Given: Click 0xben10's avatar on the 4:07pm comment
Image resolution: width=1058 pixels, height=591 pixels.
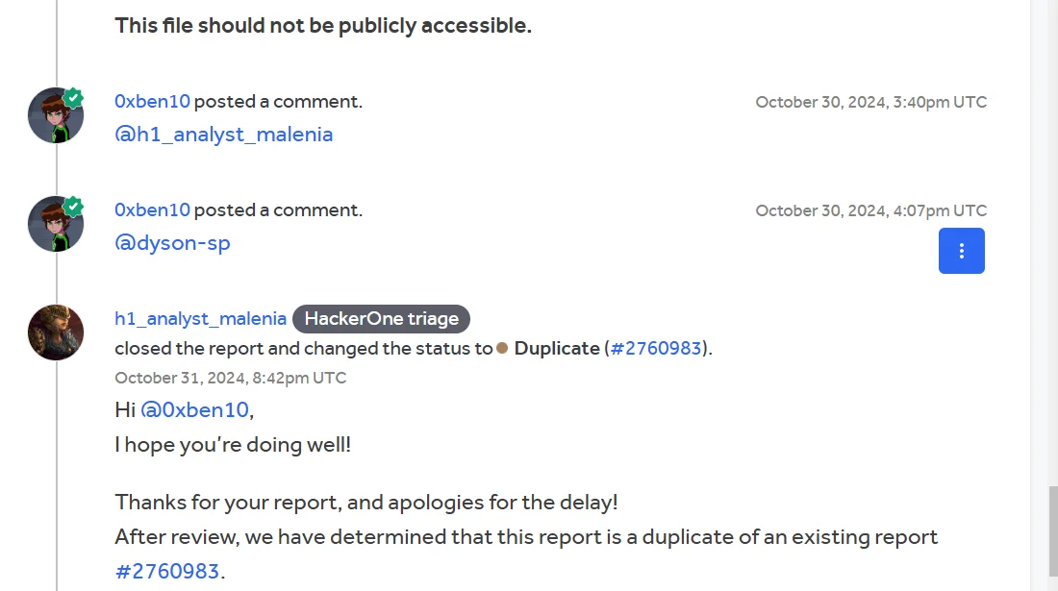Looking at the screenshot, I should pos(56,224).
